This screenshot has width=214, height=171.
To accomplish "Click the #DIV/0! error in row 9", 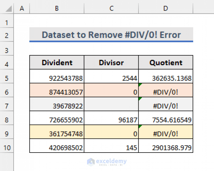I will 166,132.
